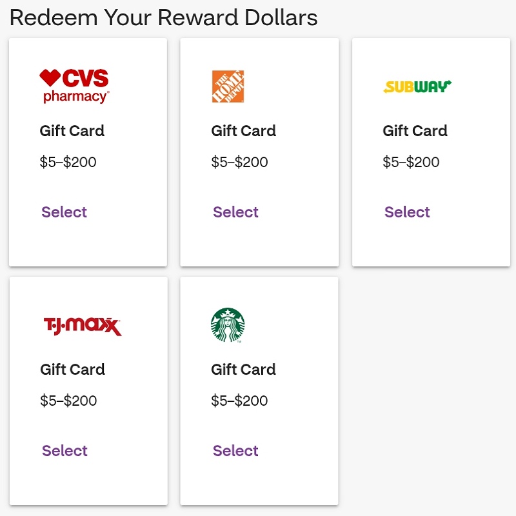The width and height of the screenshot is (516, 516).
Task: Select the CVS pharmacy gift card
Action: [x=64, y=212]
